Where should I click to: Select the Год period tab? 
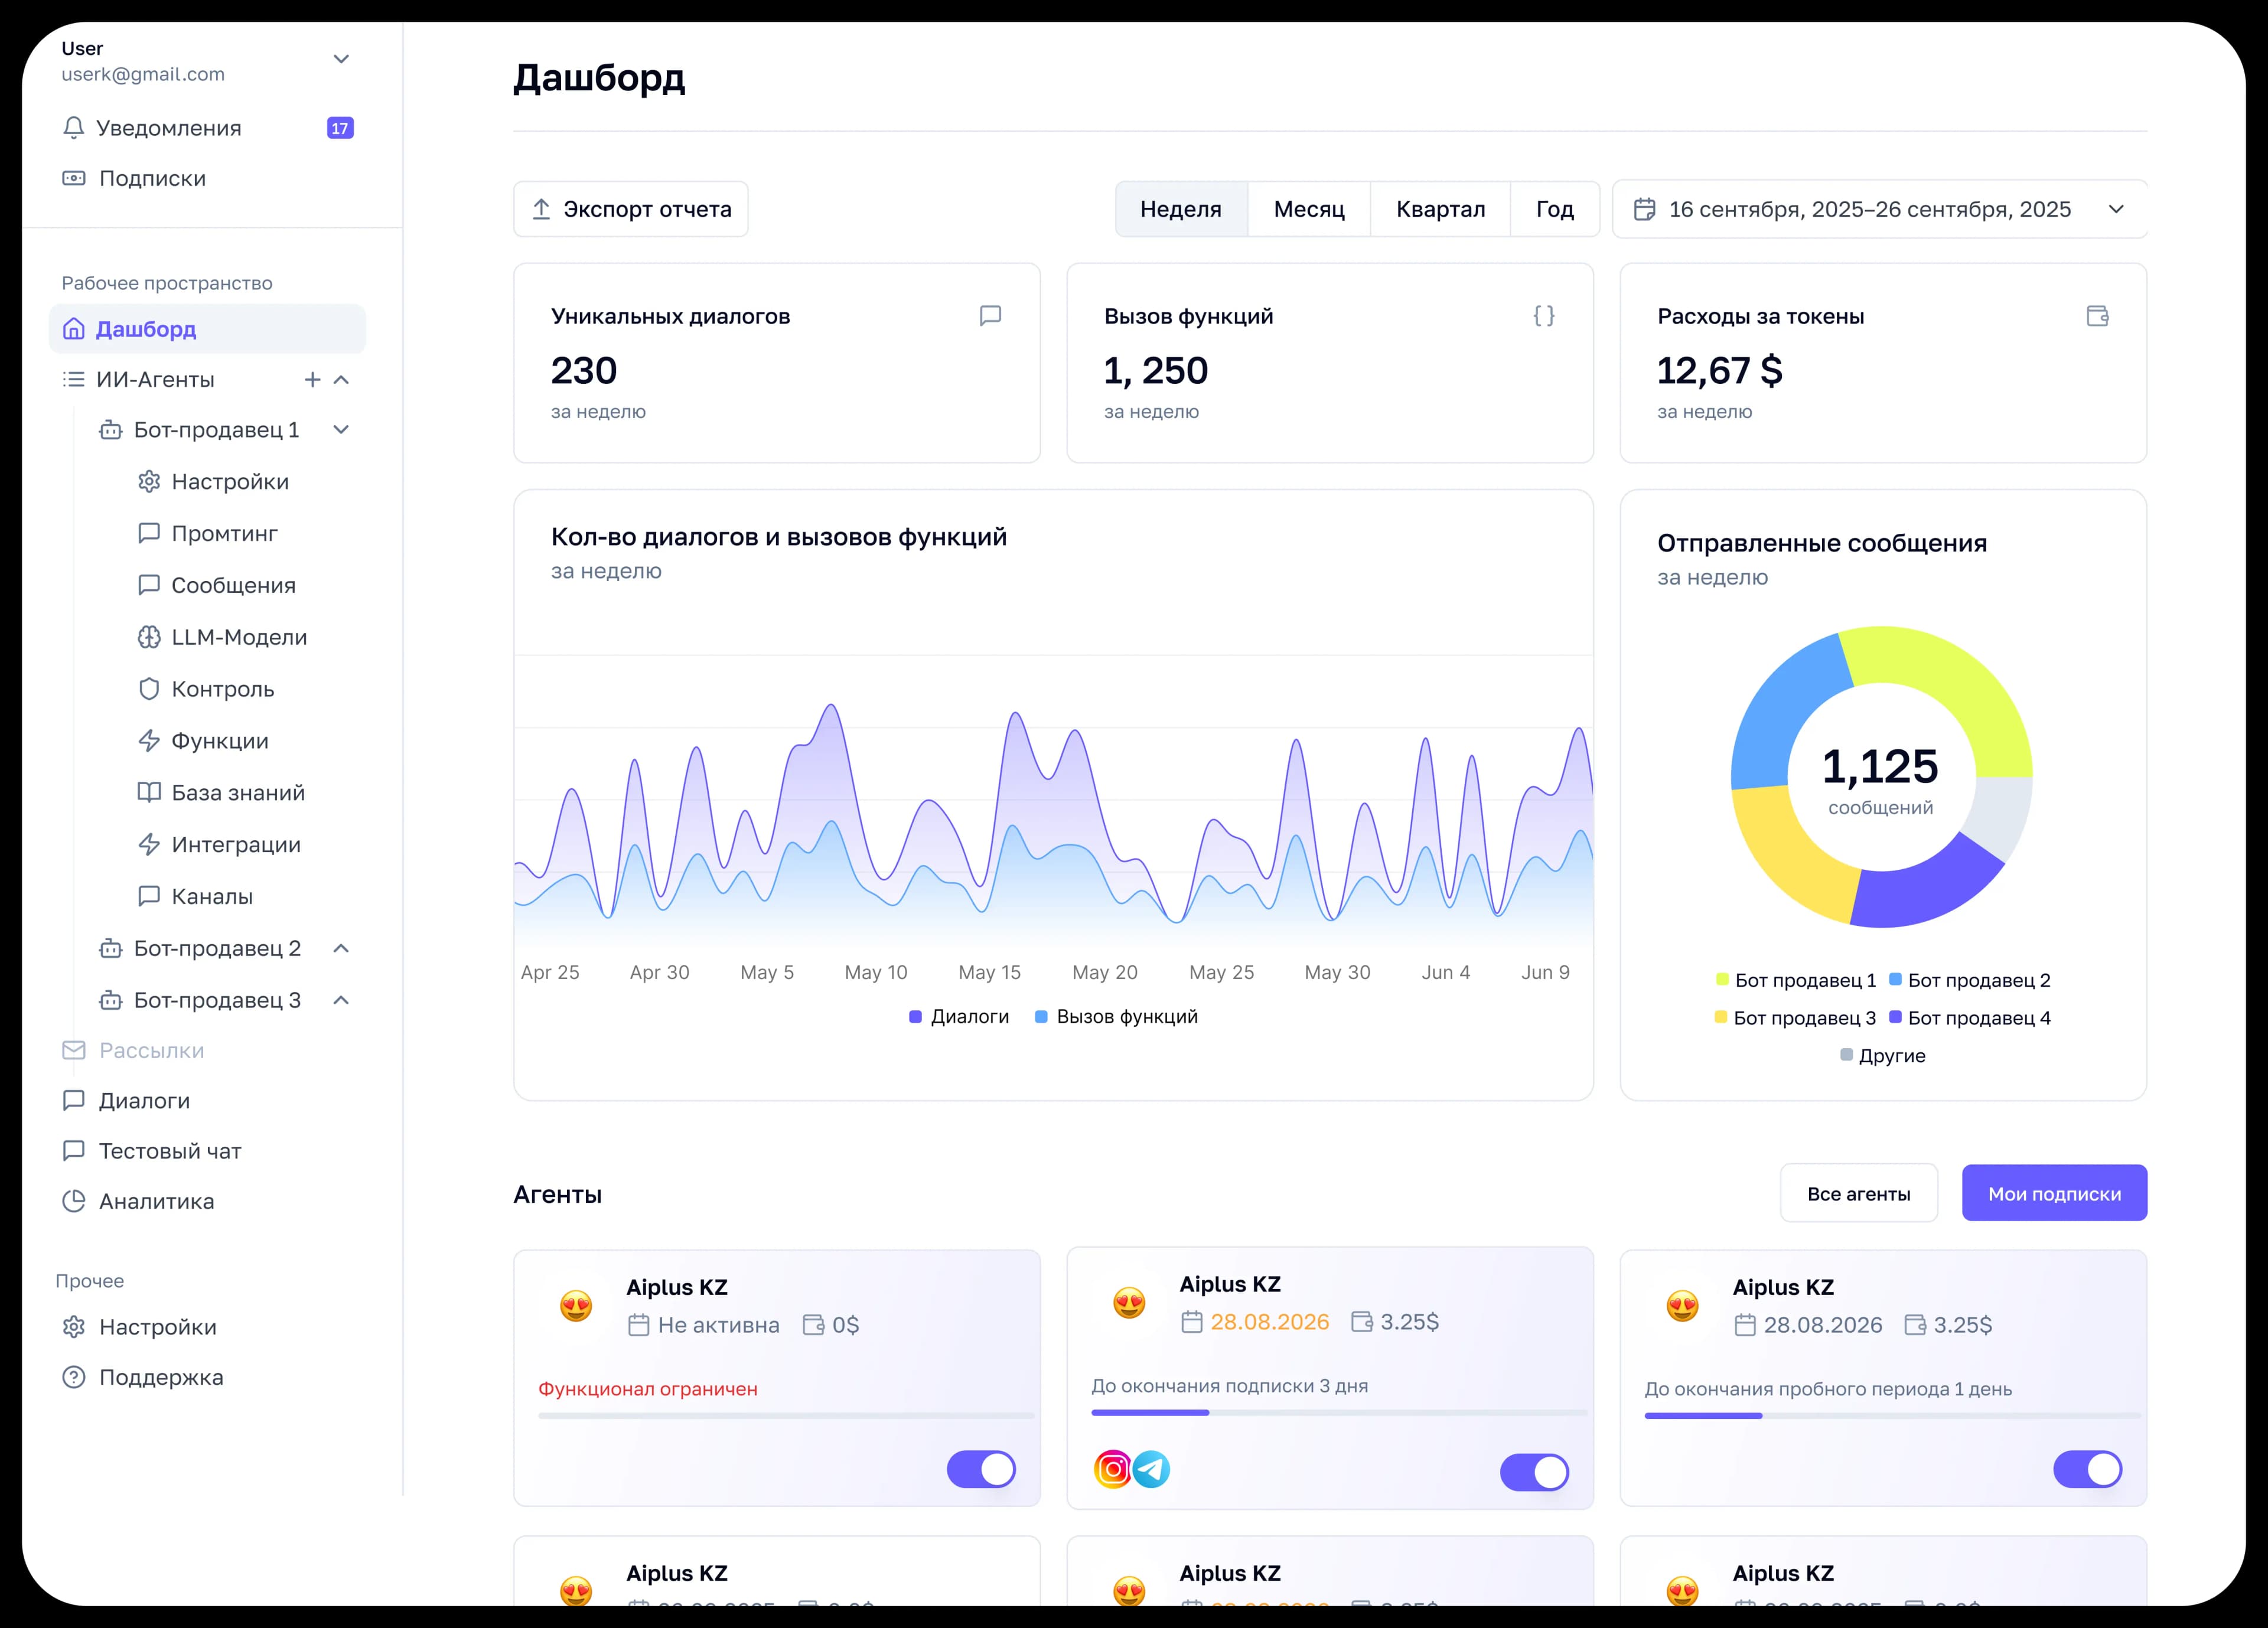[1554, 209]
